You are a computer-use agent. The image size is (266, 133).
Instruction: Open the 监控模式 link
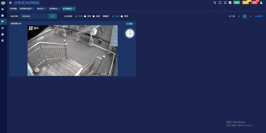tap(259, 16)
